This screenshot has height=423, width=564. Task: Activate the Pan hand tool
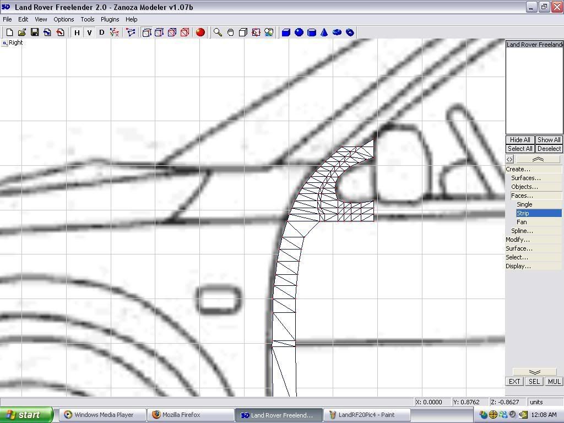click(x=230, y=32)
